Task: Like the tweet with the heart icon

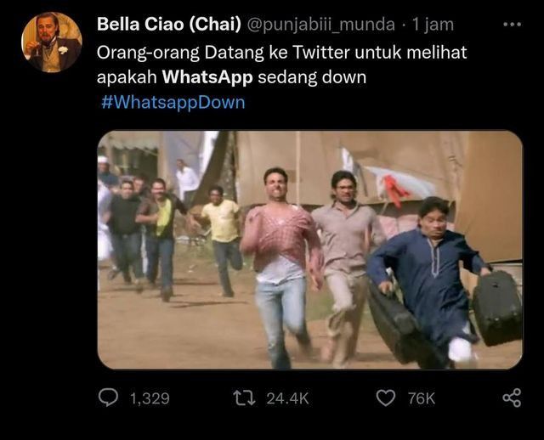Action: coord(386,398)
